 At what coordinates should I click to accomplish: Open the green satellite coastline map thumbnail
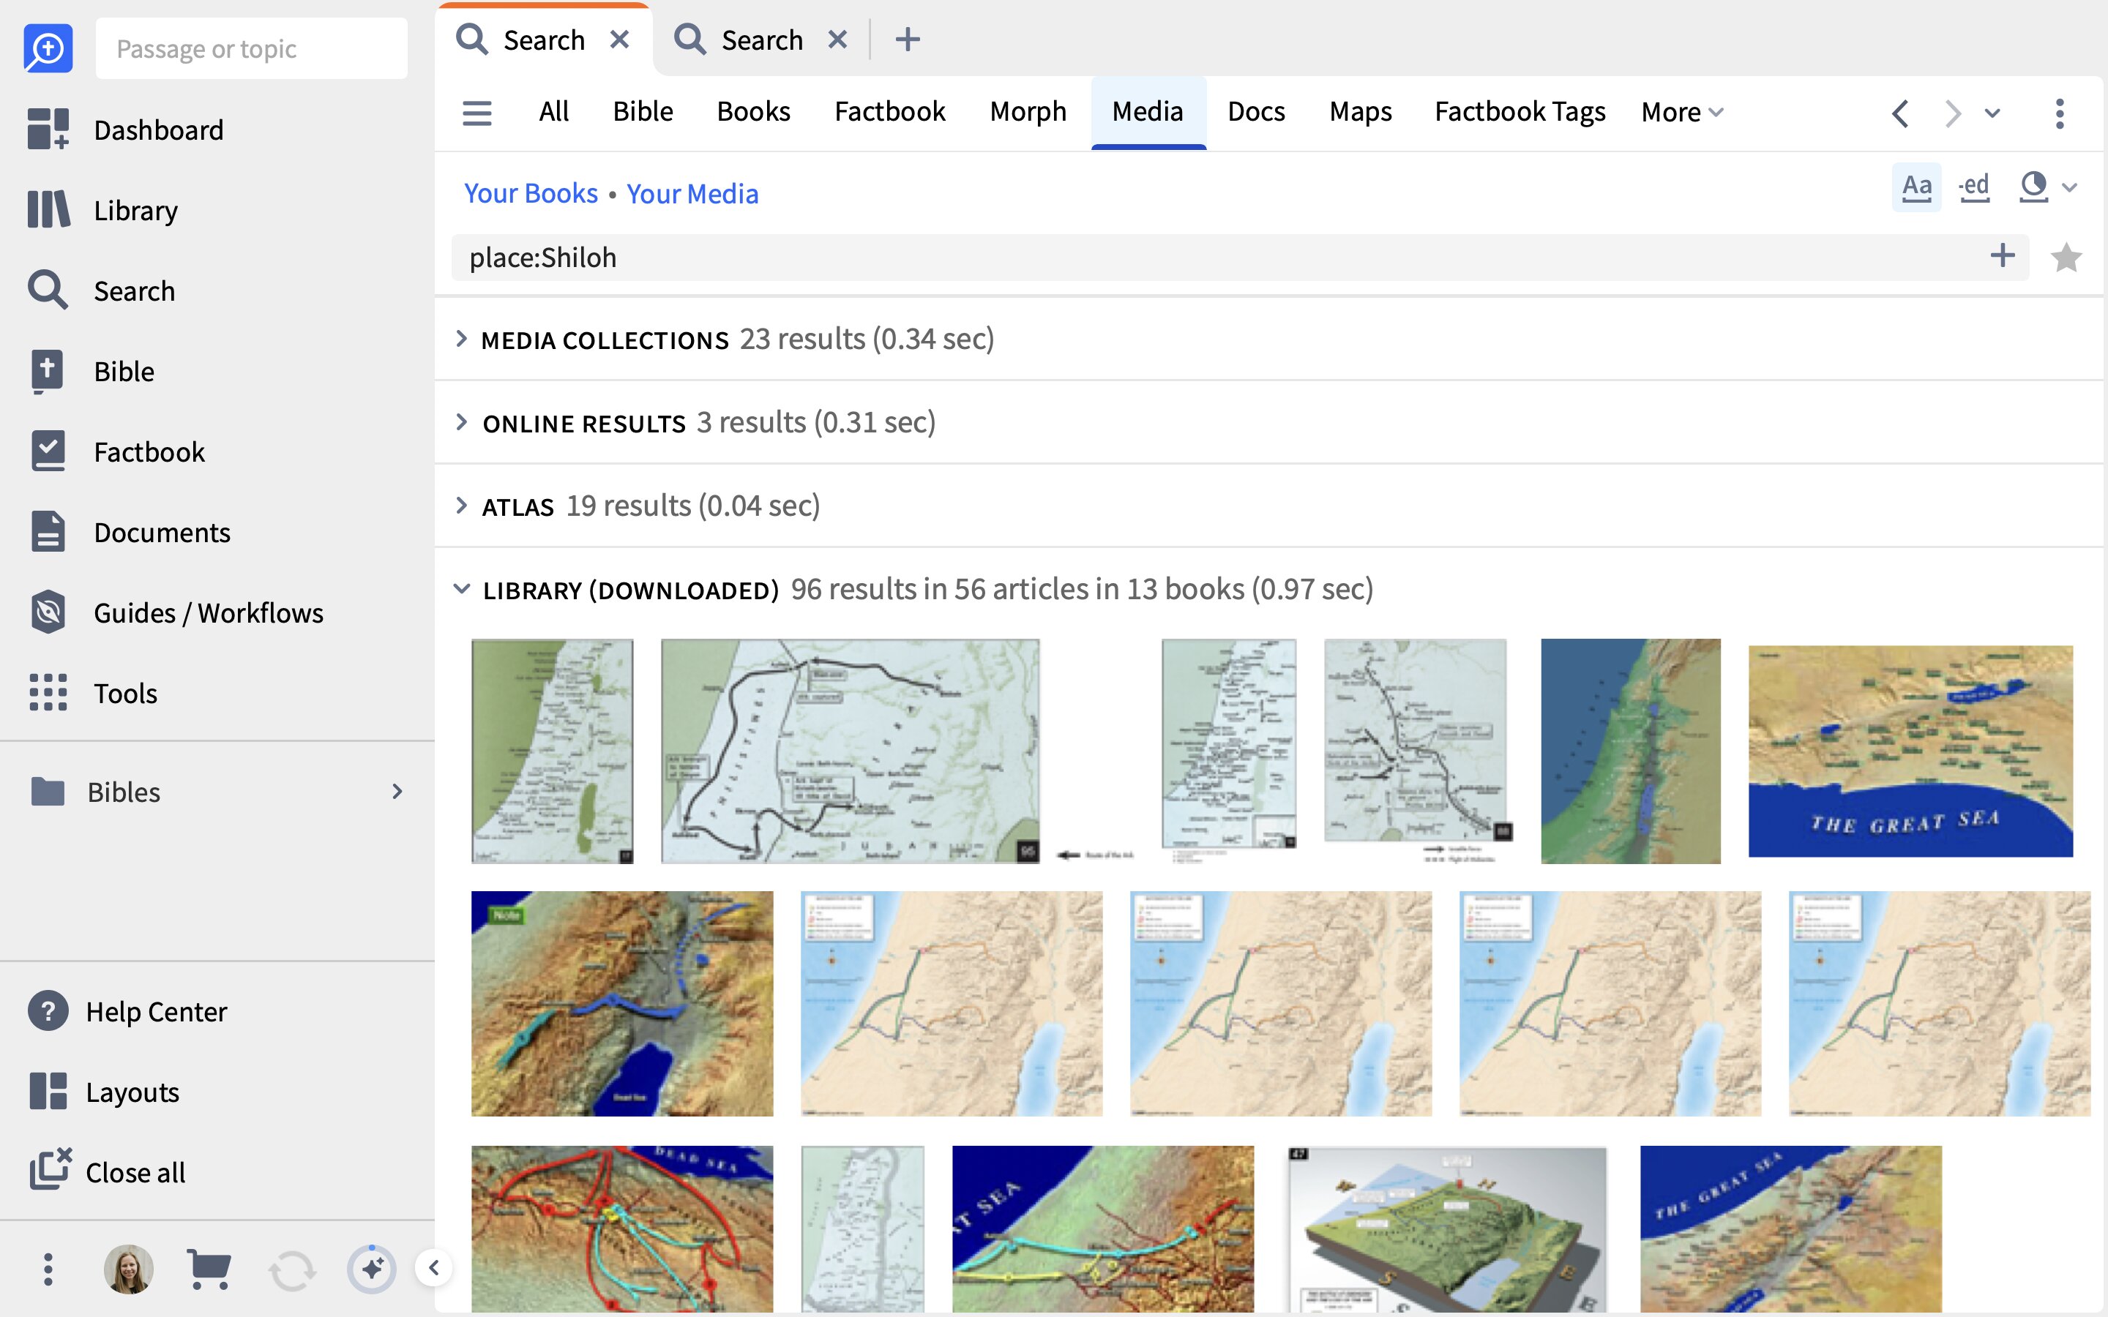(1631, 751)
